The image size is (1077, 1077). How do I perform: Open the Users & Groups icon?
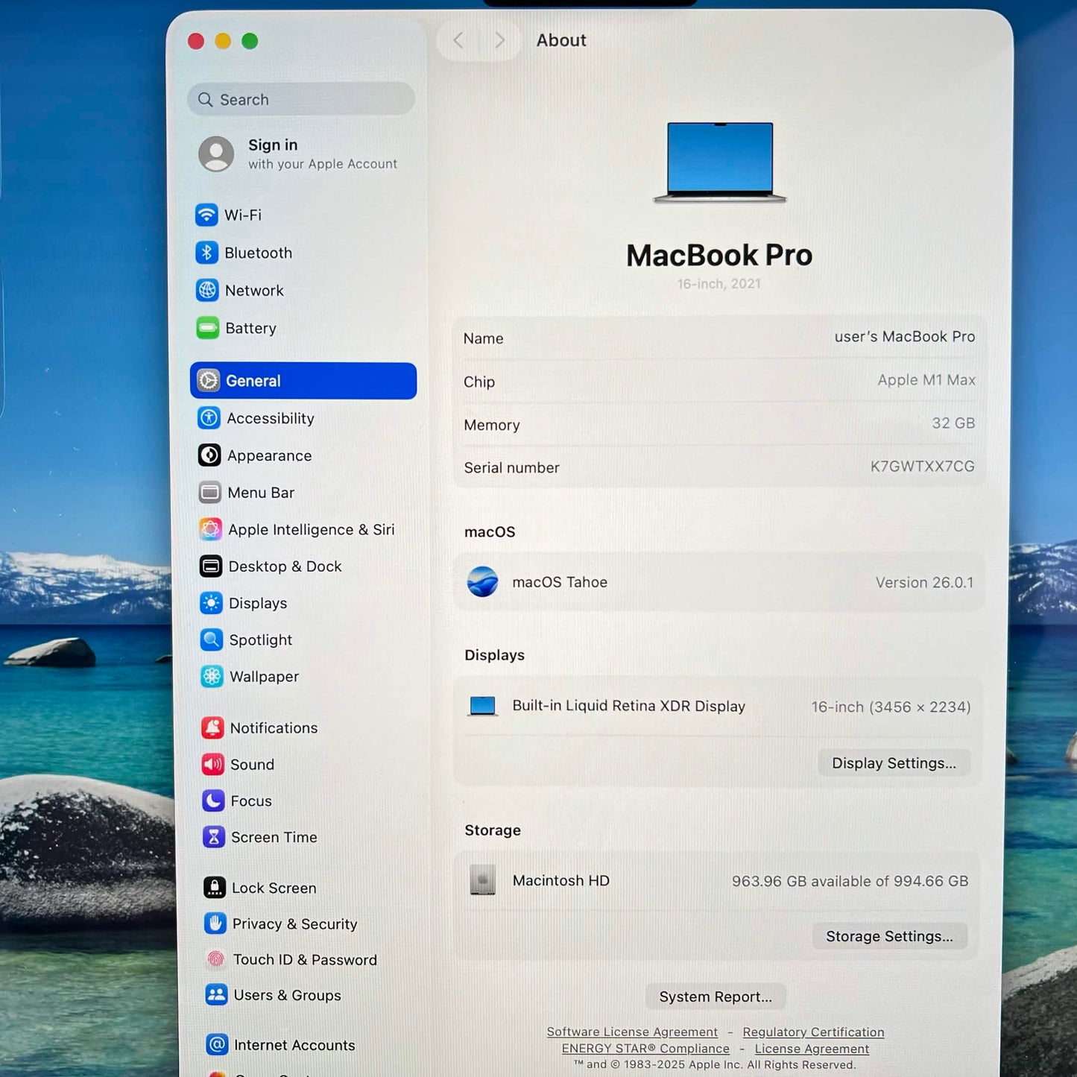tap(216, 994)
